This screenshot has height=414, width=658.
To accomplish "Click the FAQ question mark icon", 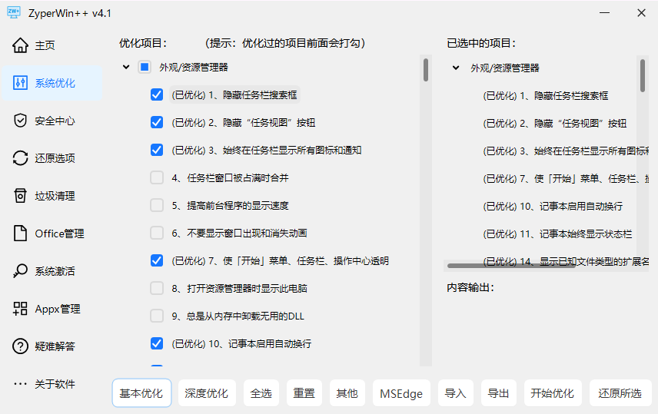I will click(x=20, y=346).
